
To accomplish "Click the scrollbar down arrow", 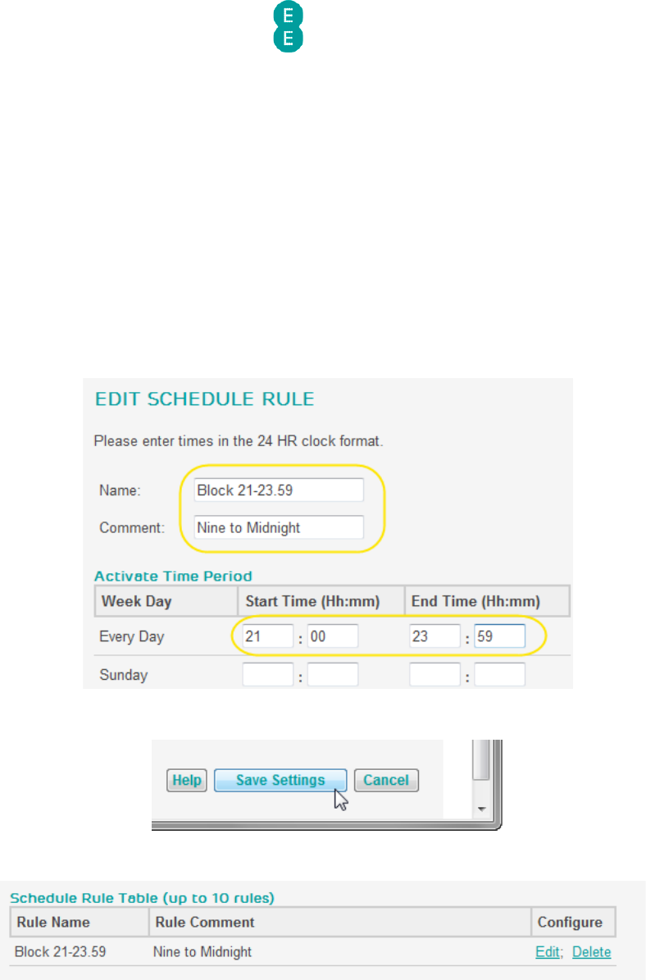I will (x=482, y=809).
